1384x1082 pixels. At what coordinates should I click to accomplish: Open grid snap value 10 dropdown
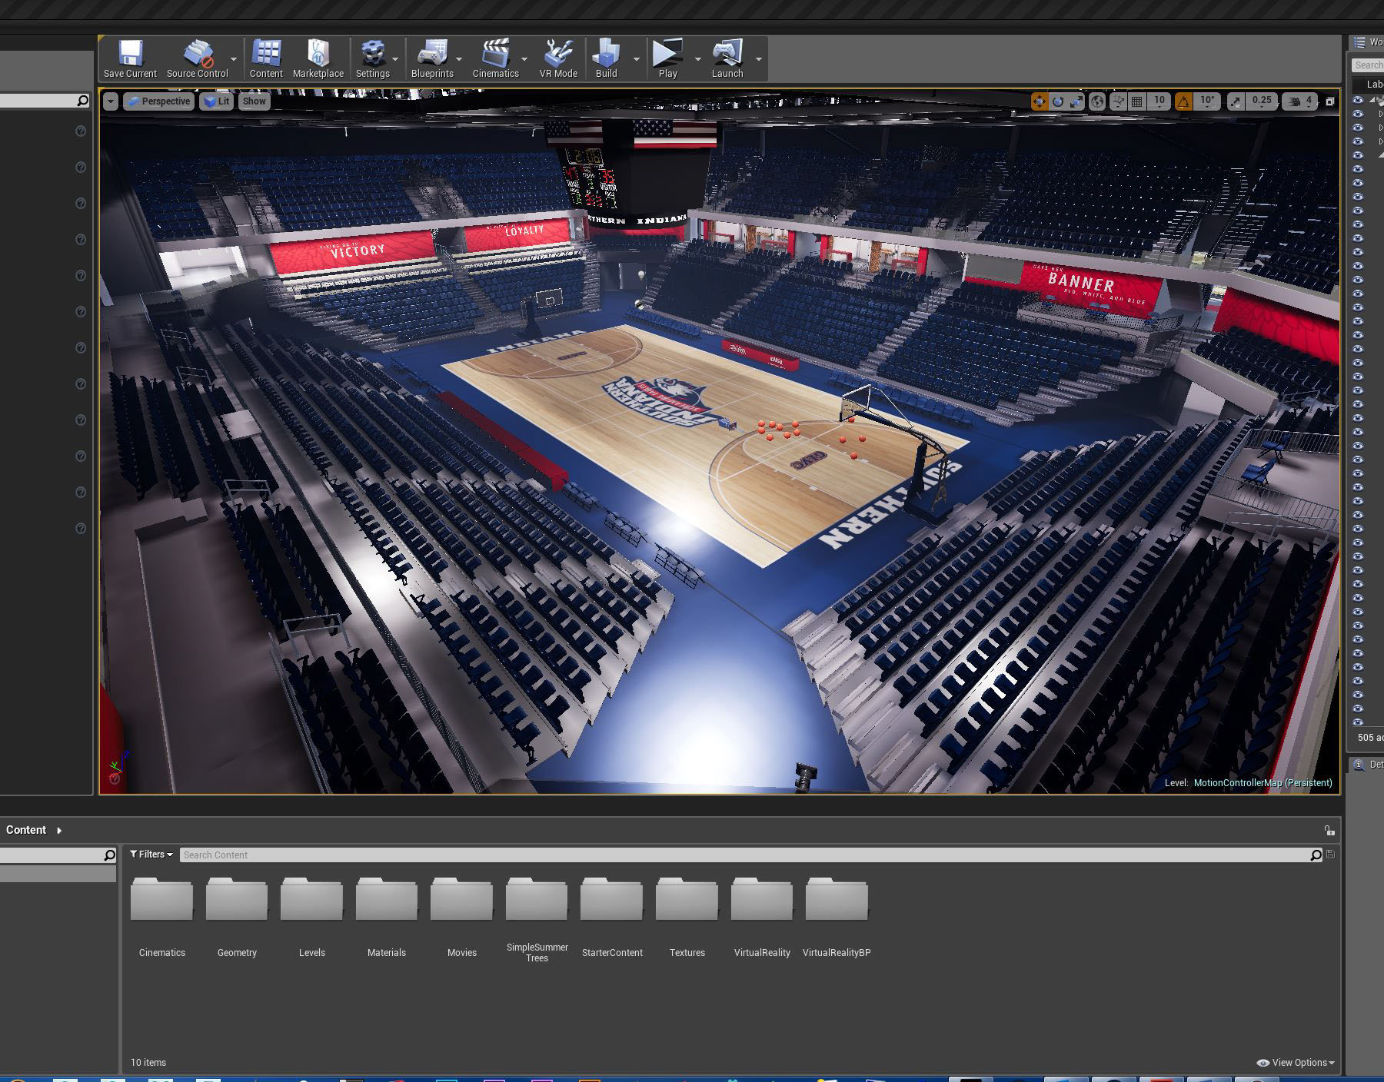click(1159, 101)
